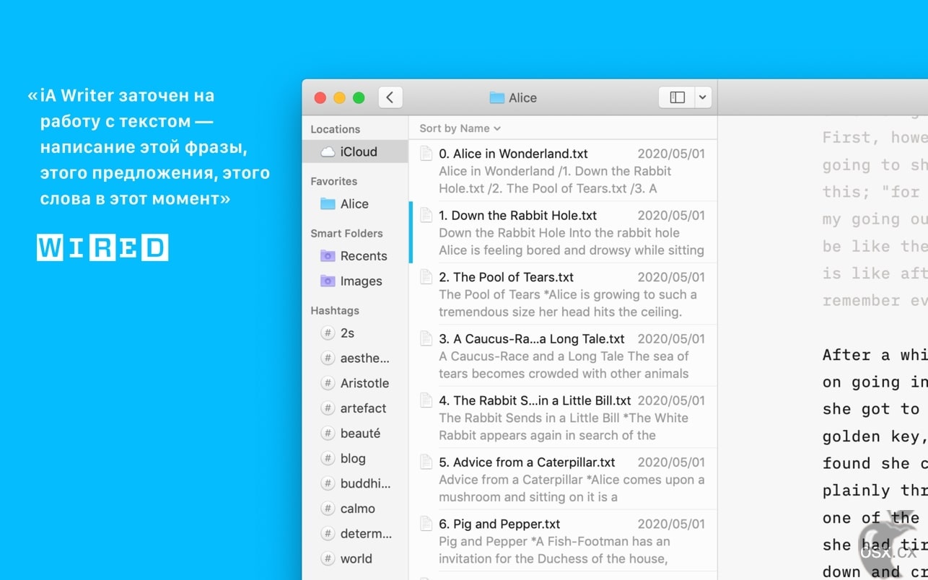Click the Hashtags section header
Screen dimensions: 928x580
(x=334, y=310)
